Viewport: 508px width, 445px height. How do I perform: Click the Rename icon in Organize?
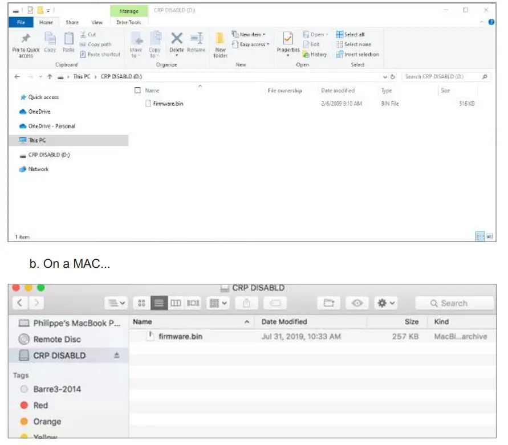(x=196, y=38)
